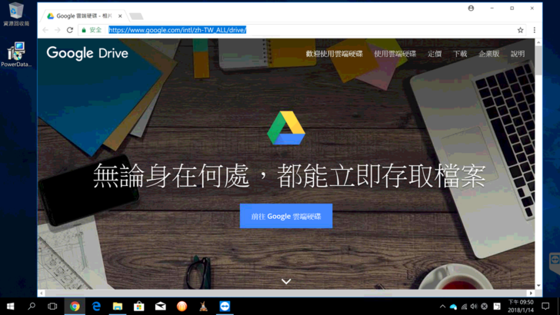Screen dimensions: 560x315
Task: Reload the Google Drive page
Action: (70, 30)
